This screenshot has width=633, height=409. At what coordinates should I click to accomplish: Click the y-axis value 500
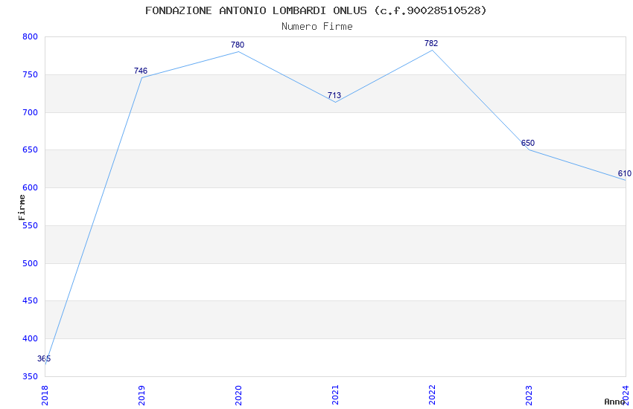[x=31, y=263]
